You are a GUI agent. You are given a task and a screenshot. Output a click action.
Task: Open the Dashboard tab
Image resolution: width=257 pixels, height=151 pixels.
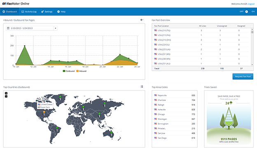point(9,11)
